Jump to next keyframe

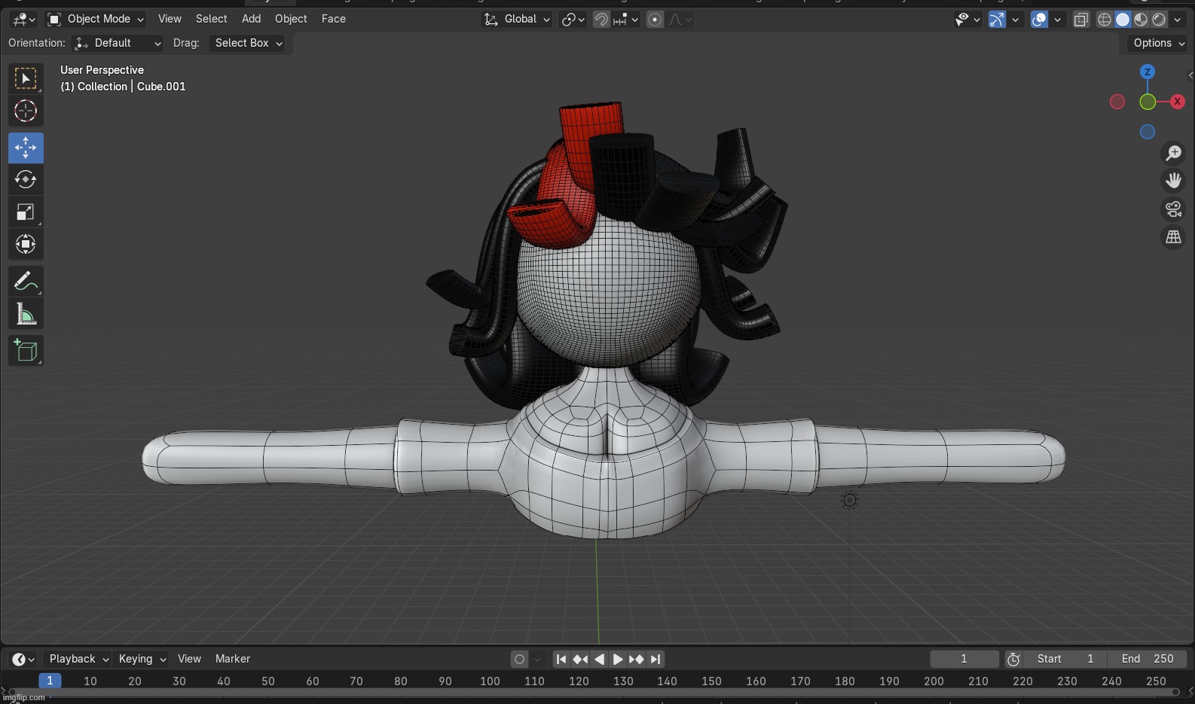pos(637,659)
